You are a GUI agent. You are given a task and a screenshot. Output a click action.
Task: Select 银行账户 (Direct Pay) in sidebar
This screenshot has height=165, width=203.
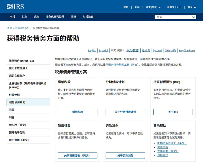(x=21, y=61)
